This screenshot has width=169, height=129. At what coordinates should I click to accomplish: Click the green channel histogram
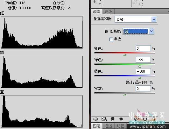pos(42,72)
